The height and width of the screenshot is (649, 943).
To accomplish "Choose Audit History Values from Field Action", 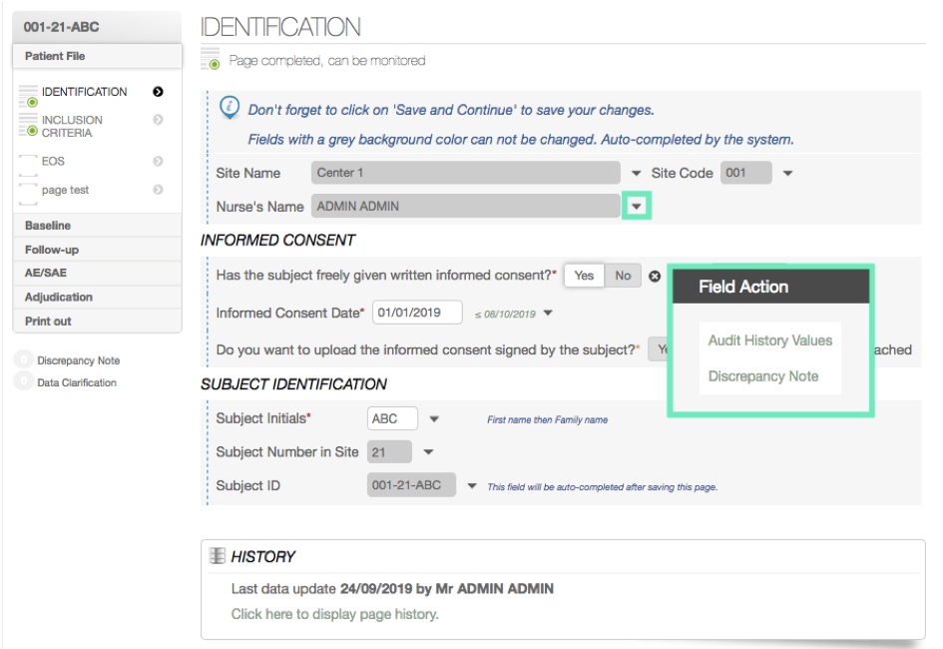I will click(769, 340).
